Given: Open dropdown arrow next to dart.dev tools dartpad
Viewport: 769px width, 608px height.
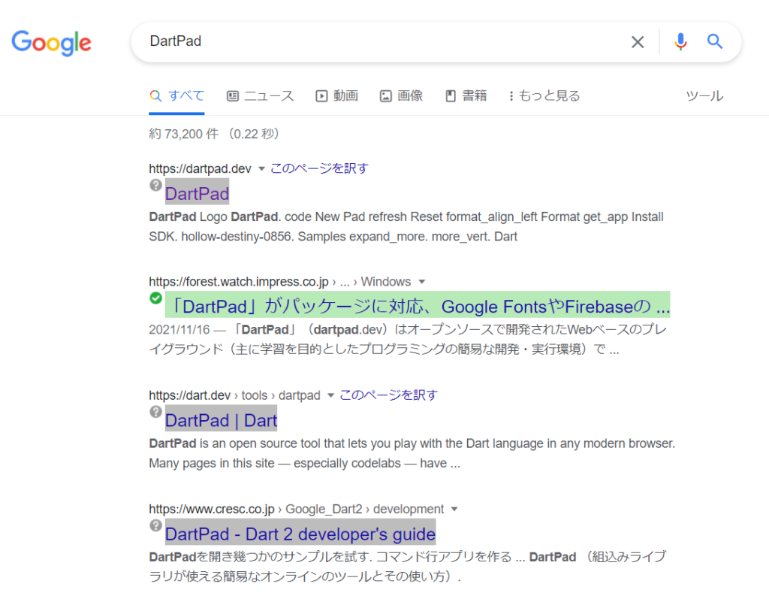Looking at the screenshot, I should pyautogui.click(x=330, y=395).
